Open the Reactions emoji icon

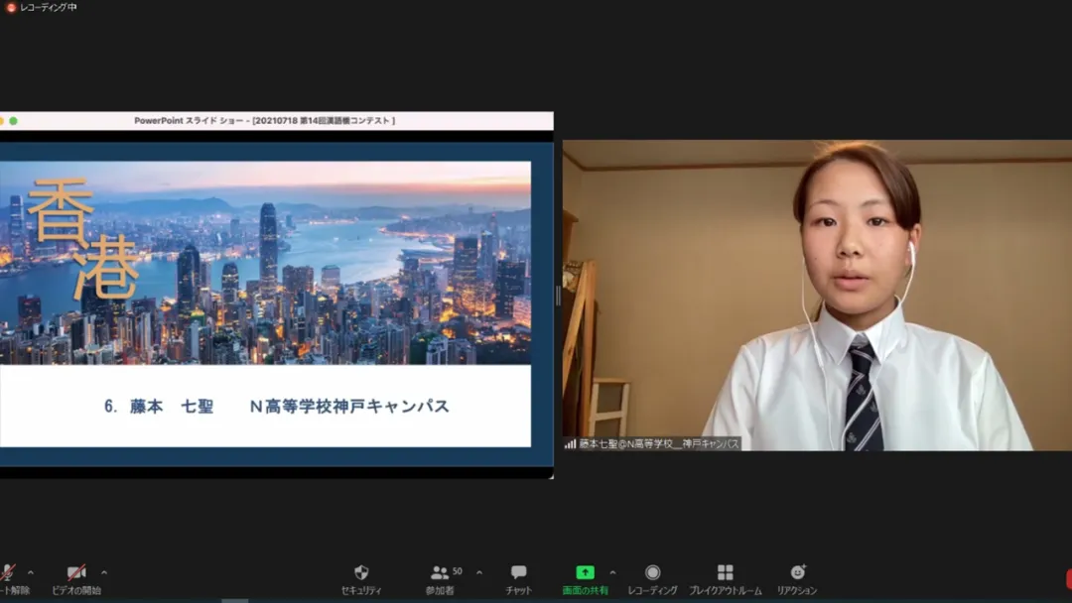tap(797, 572)
